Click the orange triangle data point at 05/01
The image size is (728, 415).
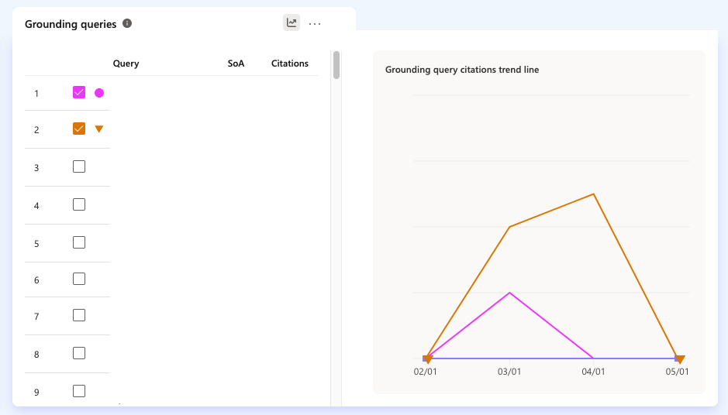(x=680, y=359)
